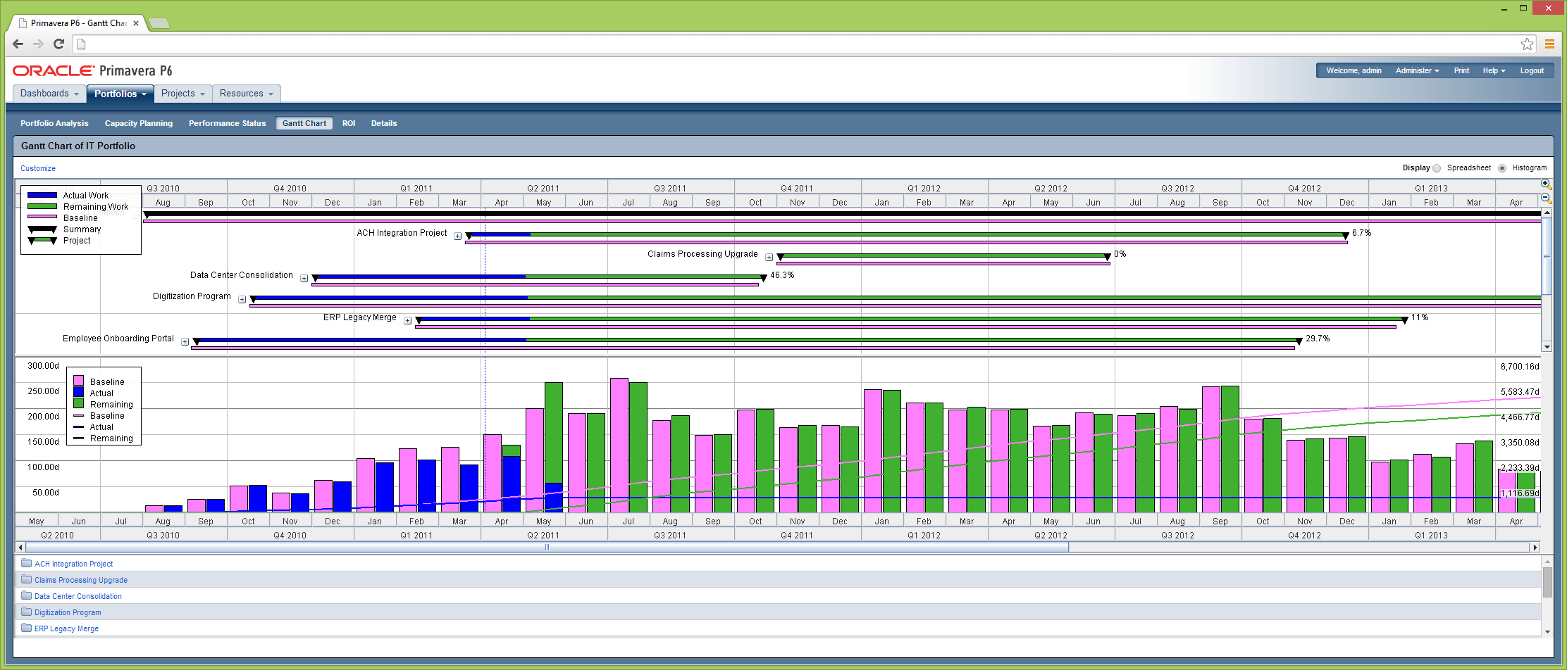Image resolution: width=1567 pixels, height=670 pixels.
Task: Open the Administer dropdown
Action: point(1417,70)
